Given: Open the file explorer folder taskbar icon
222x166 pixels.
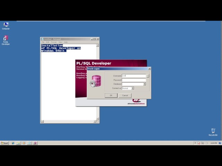Looking at the screenshot, I should [x=18, y=143].
